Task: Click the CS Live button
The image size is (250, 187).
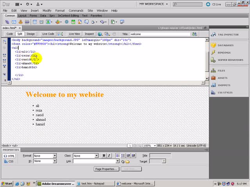Action: pyautogui.click(x=214, y=4)
